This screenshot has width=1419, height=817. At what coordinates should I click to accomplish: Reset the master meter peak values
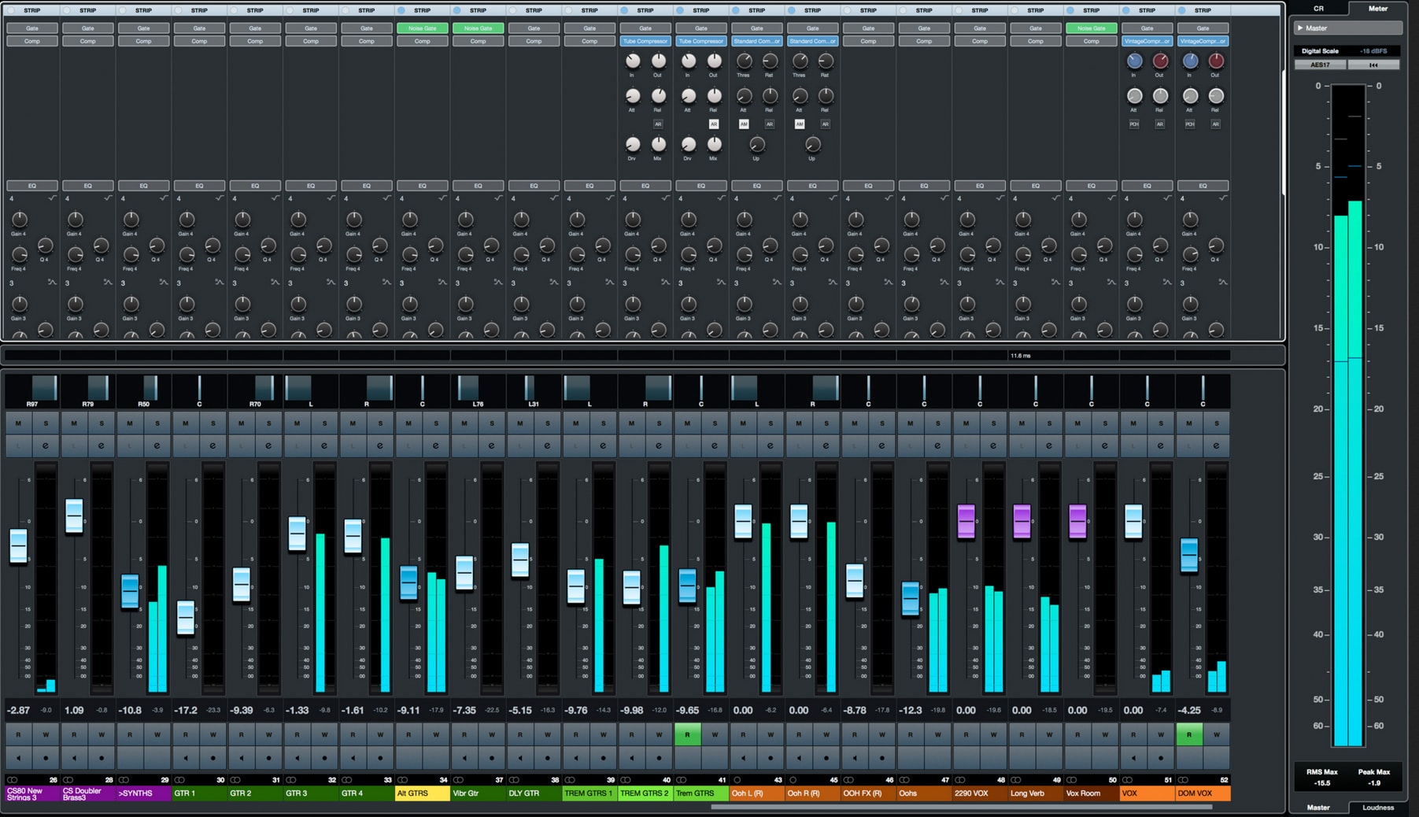[1373, 65]
